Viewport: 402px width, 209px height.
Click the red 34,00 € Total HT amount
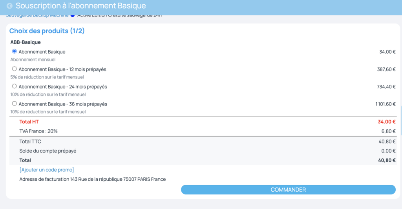[387, 122]
